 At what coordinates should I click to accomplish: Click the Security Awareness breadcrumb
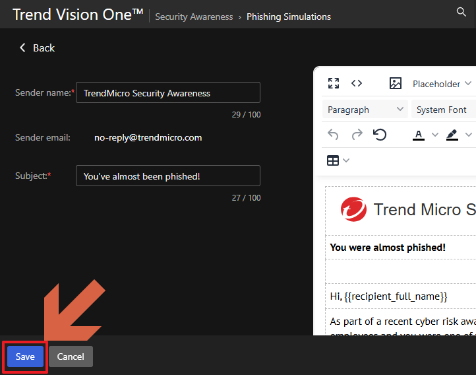tap(194, 17)
